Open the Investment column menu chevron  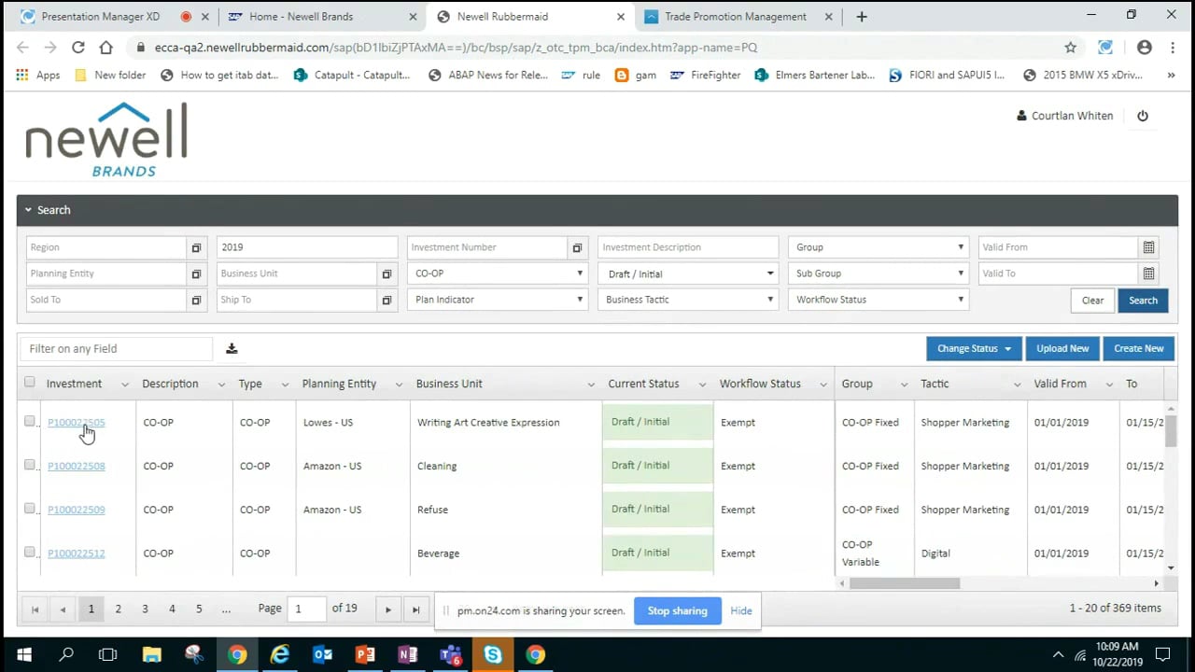coord(124,385)
